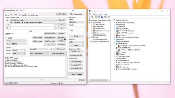Click the Shared Folders icon
This screenshot has width=175, height=98.
(94, 29)
